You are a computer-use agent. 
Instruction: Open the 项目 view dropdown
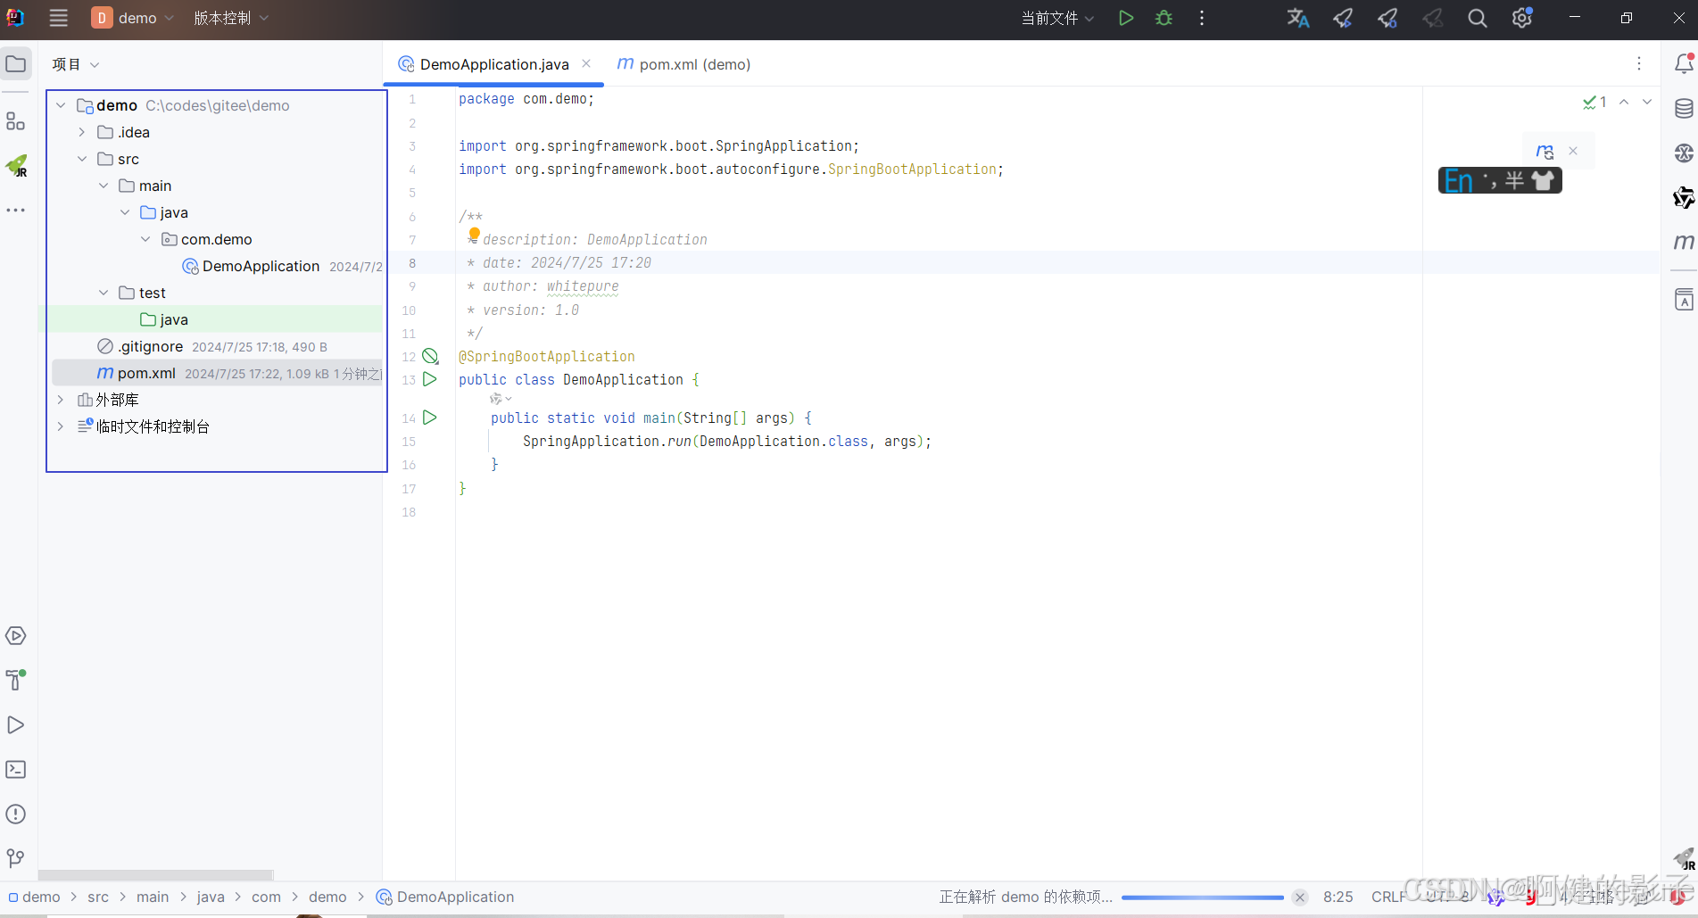coord(76,64)
